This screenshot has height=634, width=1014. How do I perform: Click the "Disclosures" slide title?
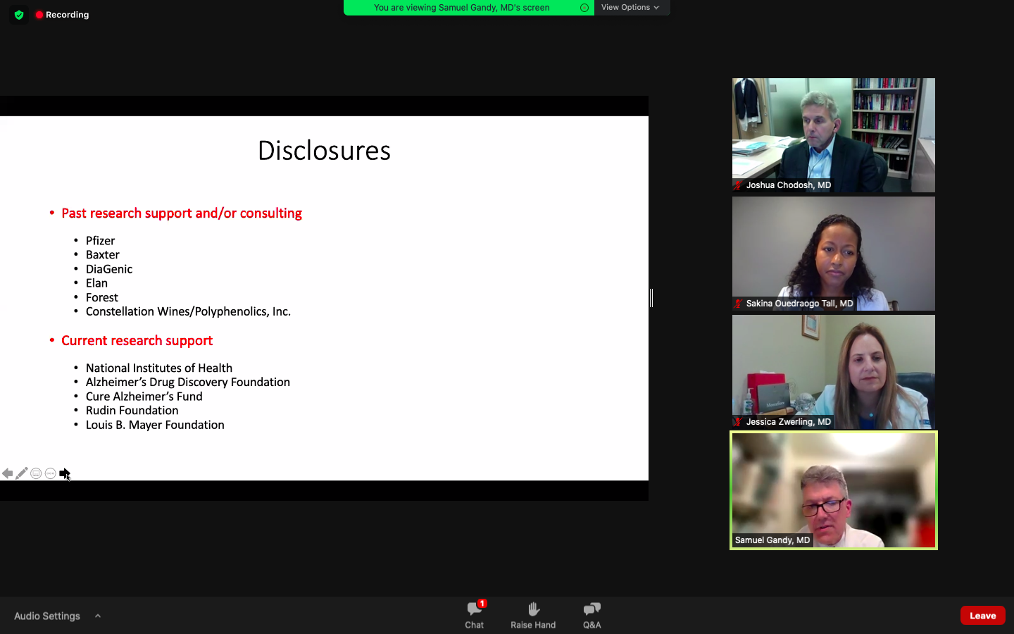pyautogui.click(x=324, y=151)
